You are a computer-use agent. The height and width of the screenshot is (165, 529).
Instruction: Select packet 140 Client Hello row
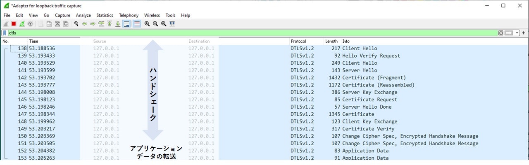(x=264, y=63)
